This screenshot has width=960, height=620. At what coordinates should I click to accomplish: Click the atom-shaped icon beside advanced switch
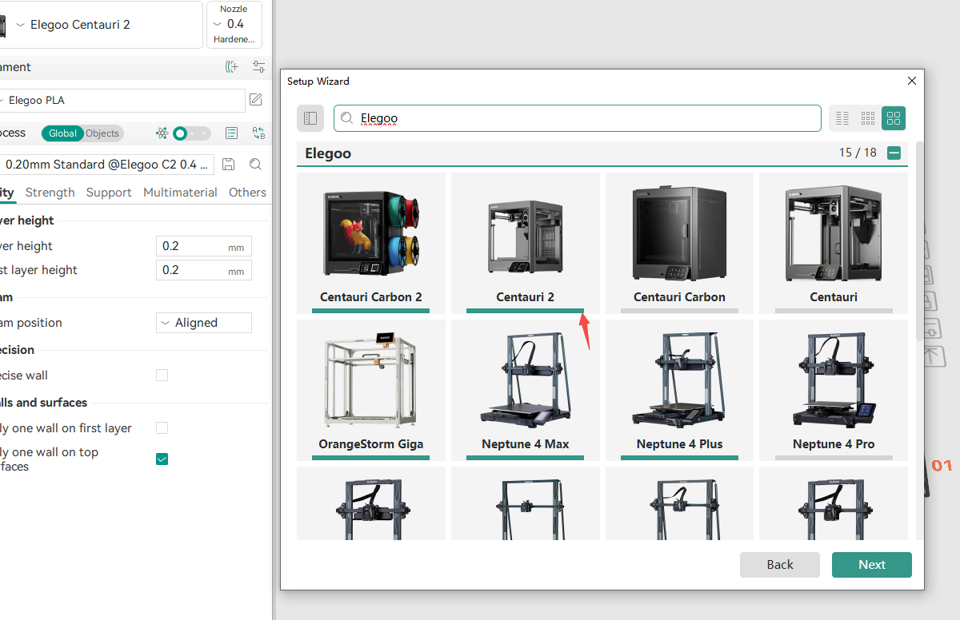tap(162, 133)
